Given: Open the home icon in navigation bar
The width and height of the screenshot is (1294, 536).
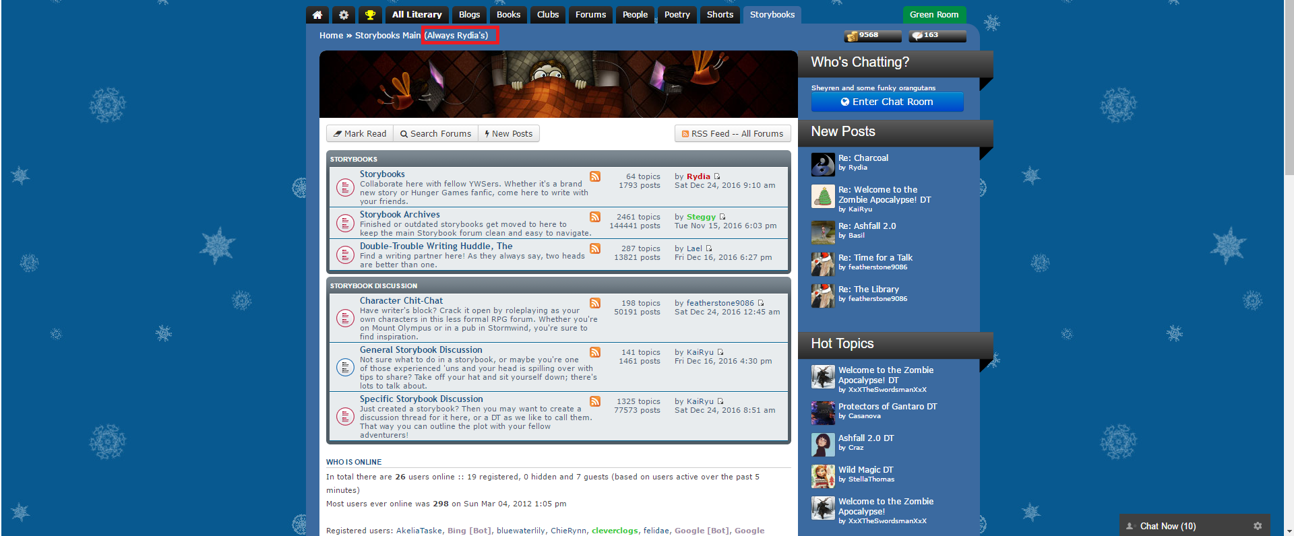Looking at the screenshot, I should pyautogui.click(x=317, y=15).
